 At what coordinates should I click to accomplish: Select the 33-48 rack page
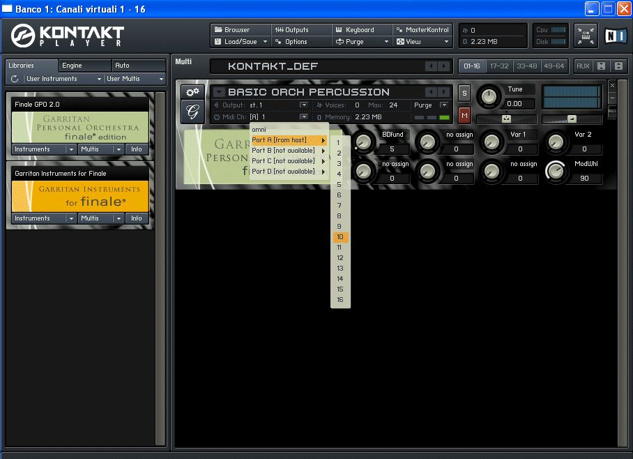(527, 66)
